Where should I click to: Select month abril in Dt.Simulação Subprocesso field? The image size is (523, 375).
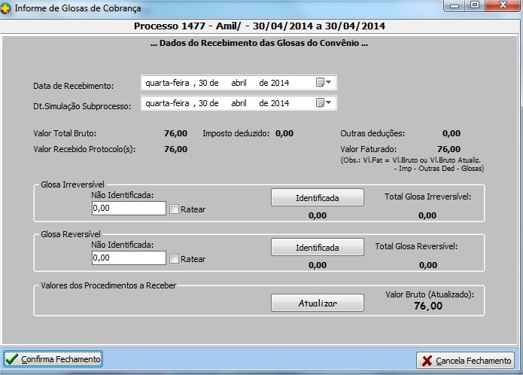coord(239,102)
